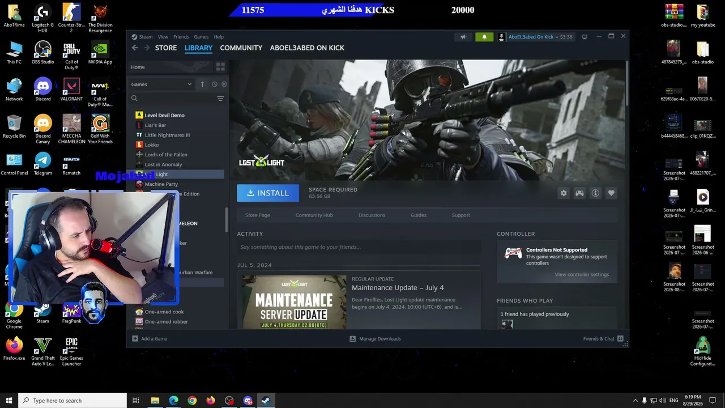Show ready-to-play games filter icon
Screen dimensions: 725x408
point(224,84)
